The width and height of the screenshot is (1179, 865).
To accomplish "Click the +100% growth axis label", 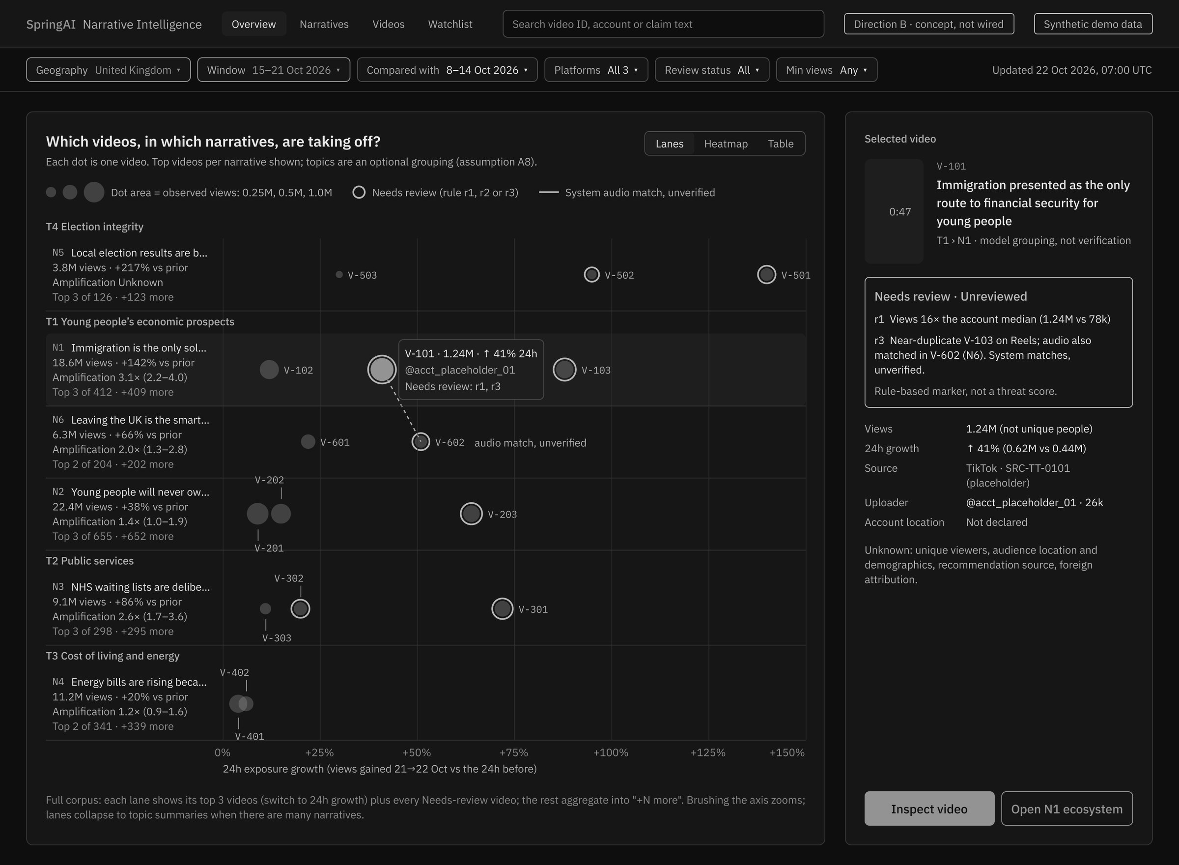I will coord(610,752).
